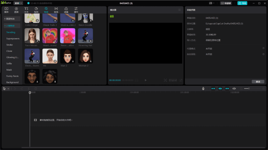Switch to the 音频 (Audio) library
This screenshot has height=150, width=268.
click(x=16, y=10)
